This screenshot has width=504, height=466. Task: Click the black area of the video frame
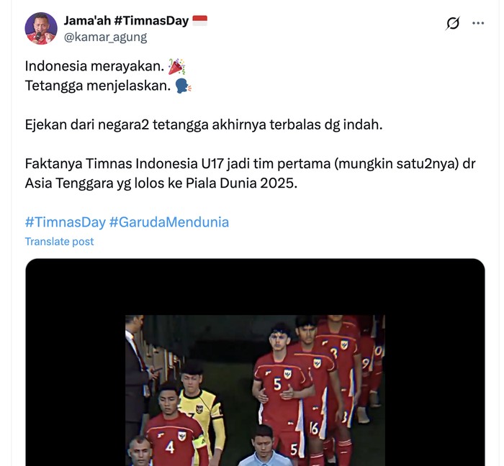(x=76, y=362)
